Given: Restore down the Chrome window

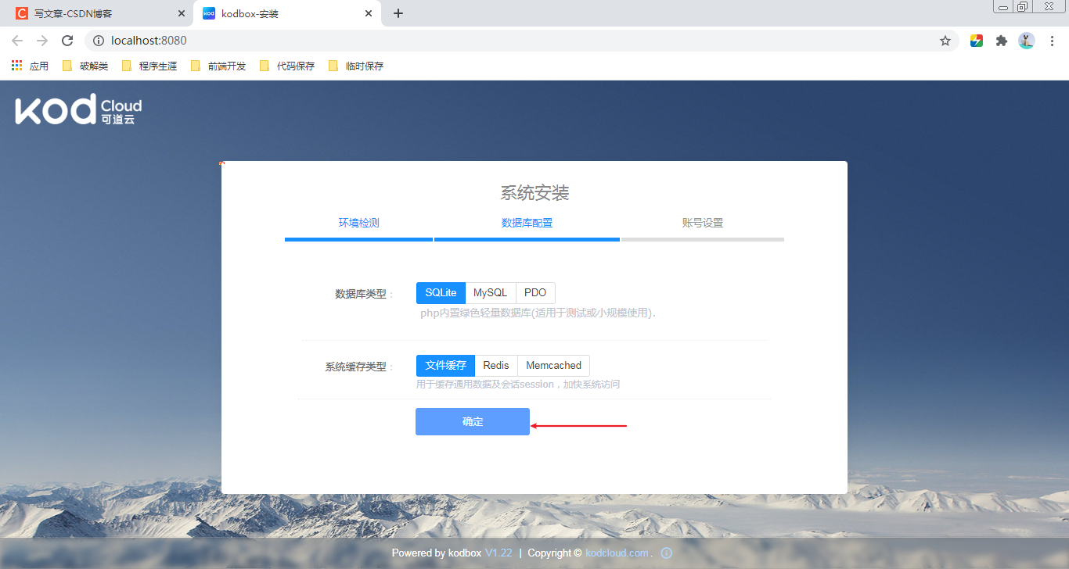Looking at the screenshot, I should point(1023,7).
